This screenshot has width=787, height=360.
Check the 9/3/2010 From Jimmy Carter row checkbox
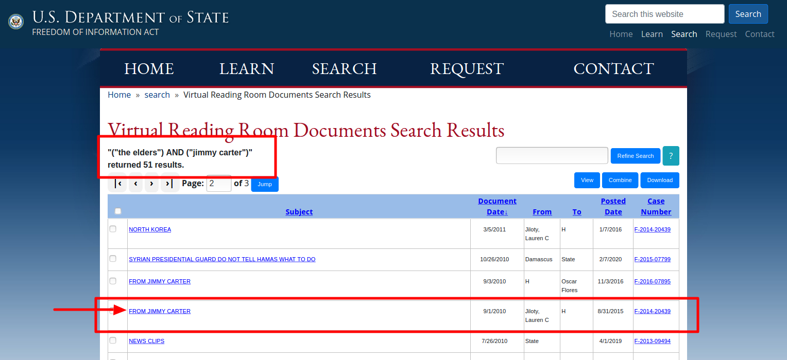[x=113, y=281]
